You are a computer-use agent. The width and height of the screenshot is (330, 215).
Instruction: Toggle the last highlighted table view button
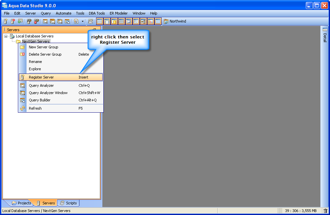click(158, 21)
